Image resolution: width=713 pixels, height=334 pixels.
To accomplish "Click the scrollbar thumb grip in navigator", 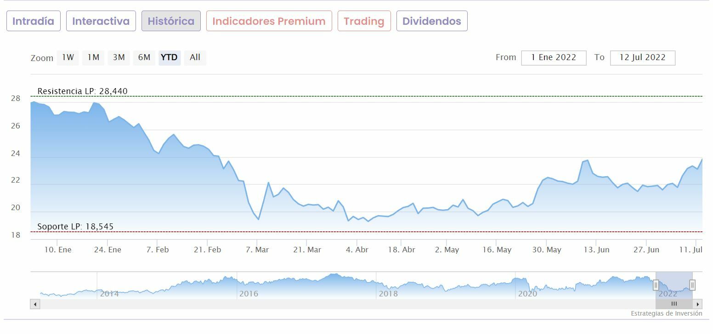I will [x=674, y=304].
